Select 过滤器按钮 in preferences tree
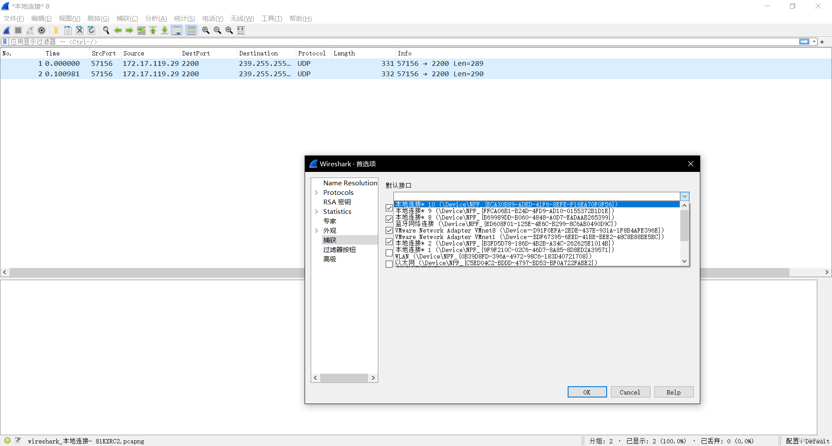 [x=339, y=250]
